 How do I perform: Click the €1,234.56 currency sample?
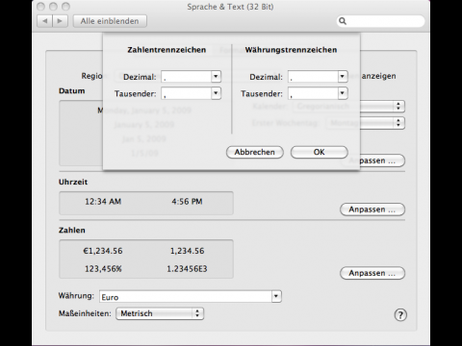[103, 251]
